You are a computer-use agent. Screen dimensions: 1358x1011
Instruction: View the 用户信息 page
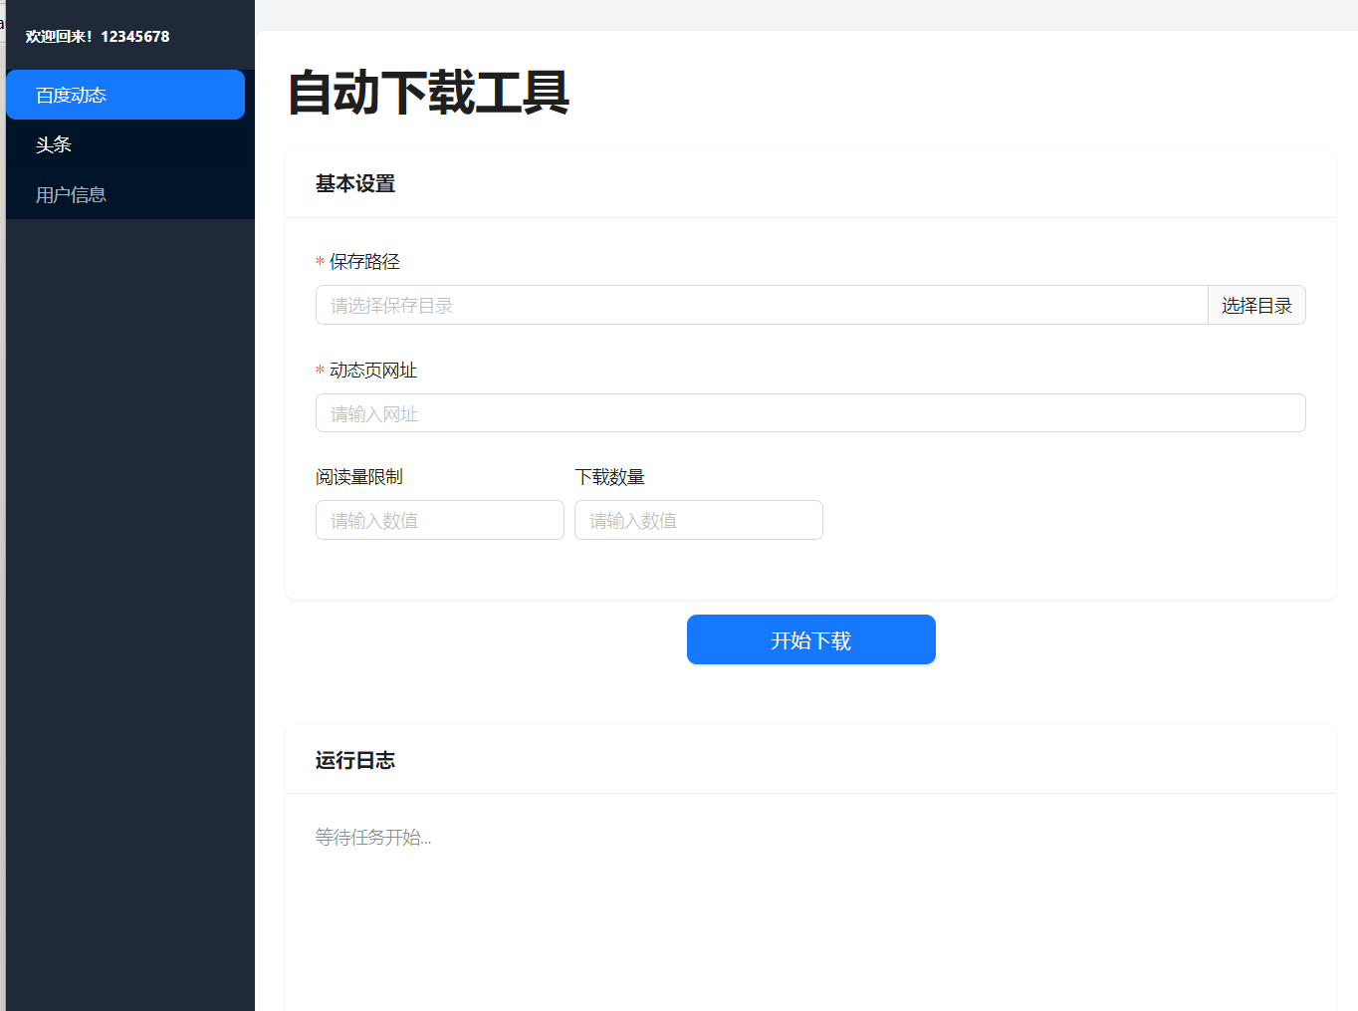tap(71, 193)
